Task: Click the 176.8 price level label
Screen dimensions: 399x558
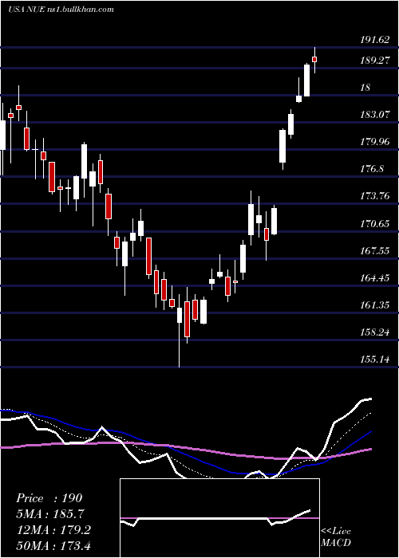Action: click(x=372, y=169)
